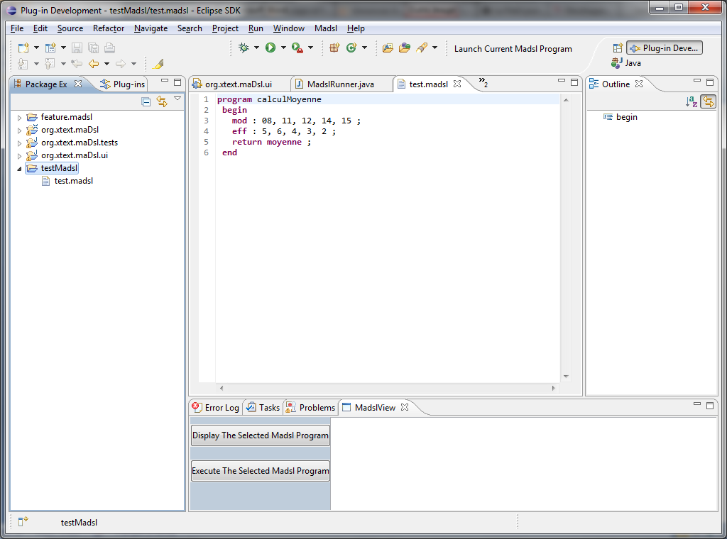Click the Back navigation arrow icon
This screenshot has height=539, width=727.
tap(93, 64)
